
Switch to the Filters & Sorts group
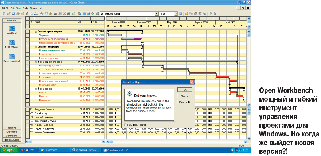tap(12, 140)
